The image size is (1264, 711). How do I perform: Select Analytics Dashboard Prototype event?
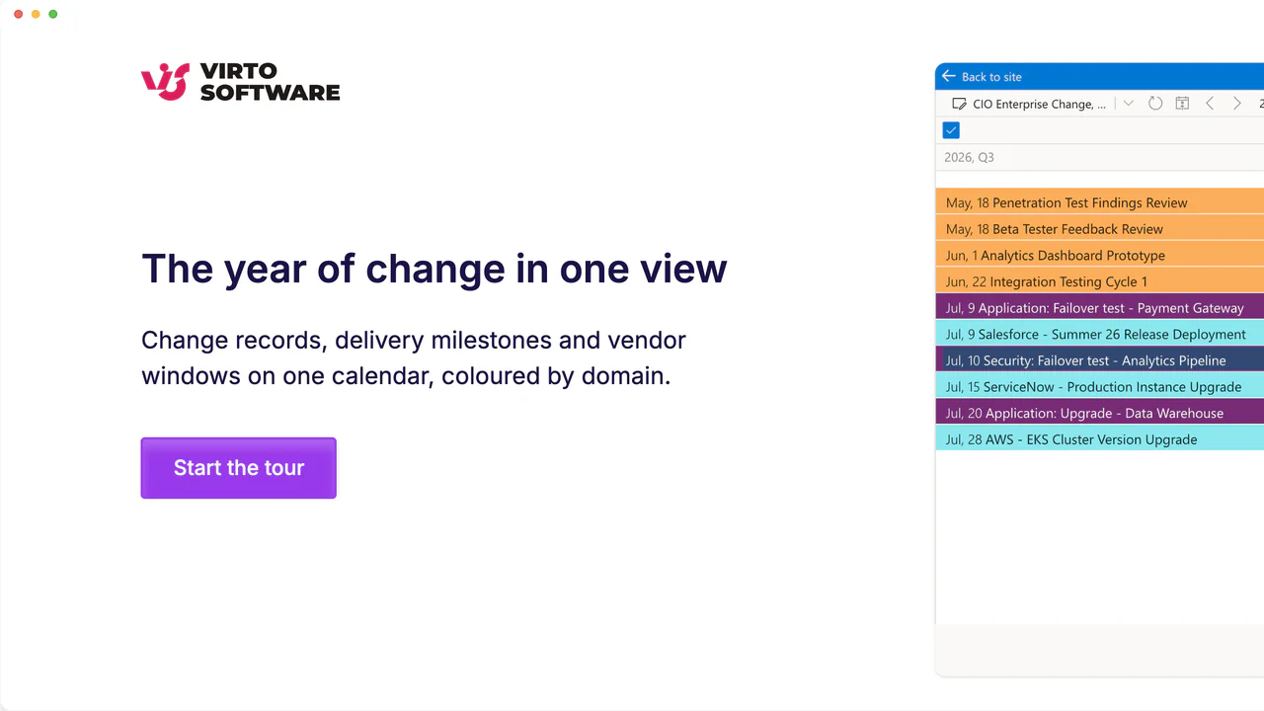tap(1100, 255)
